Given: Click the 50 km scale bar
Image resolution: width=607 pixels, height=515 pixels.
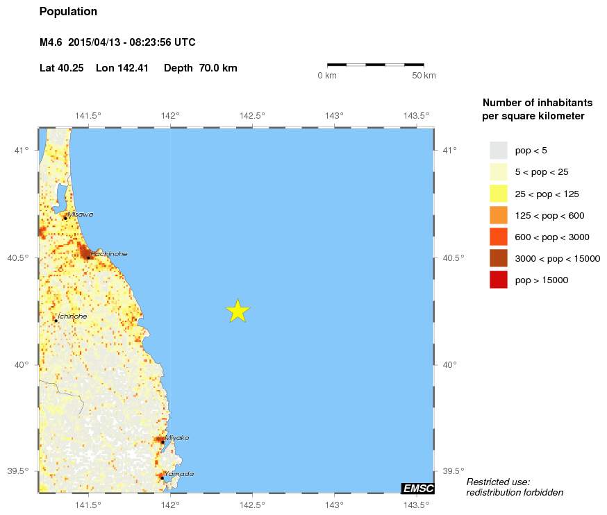Looking at the screenshot, I should [x=376, y=65].
